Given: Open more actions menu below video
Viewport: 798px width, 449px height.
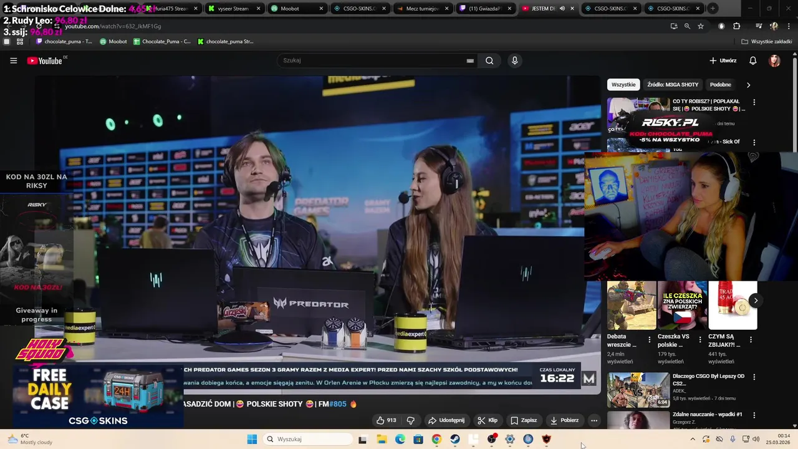Looking at the screenshot, I should click(x=594, y=420).
